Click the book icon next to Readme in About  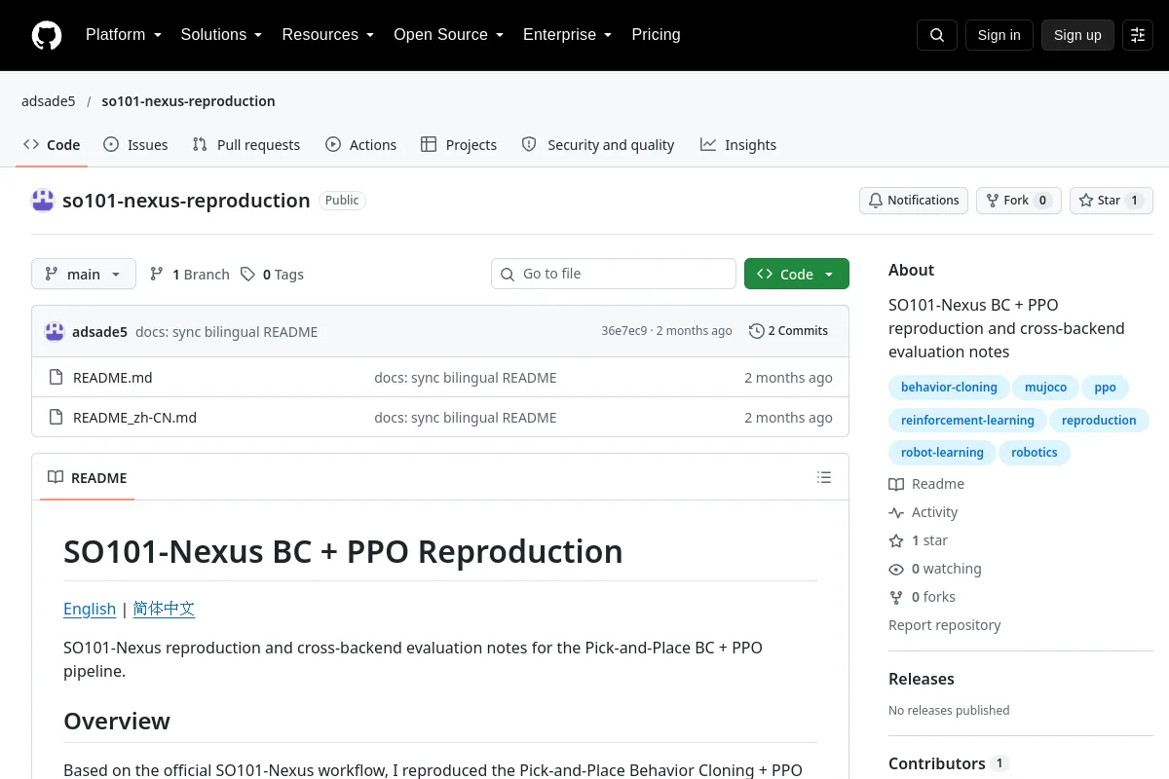coord(896,484)
